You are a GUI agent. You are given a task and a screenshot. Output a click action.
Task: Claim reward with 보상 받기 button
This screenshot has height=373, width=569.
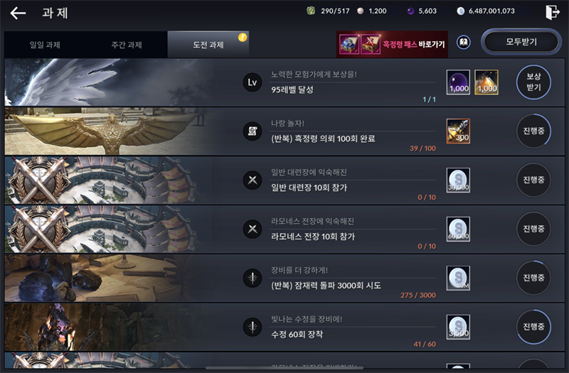[533, 82]
